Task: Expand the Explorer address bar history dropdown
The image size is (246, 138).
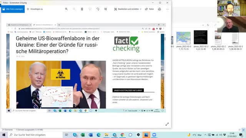Action: (203, 25)
